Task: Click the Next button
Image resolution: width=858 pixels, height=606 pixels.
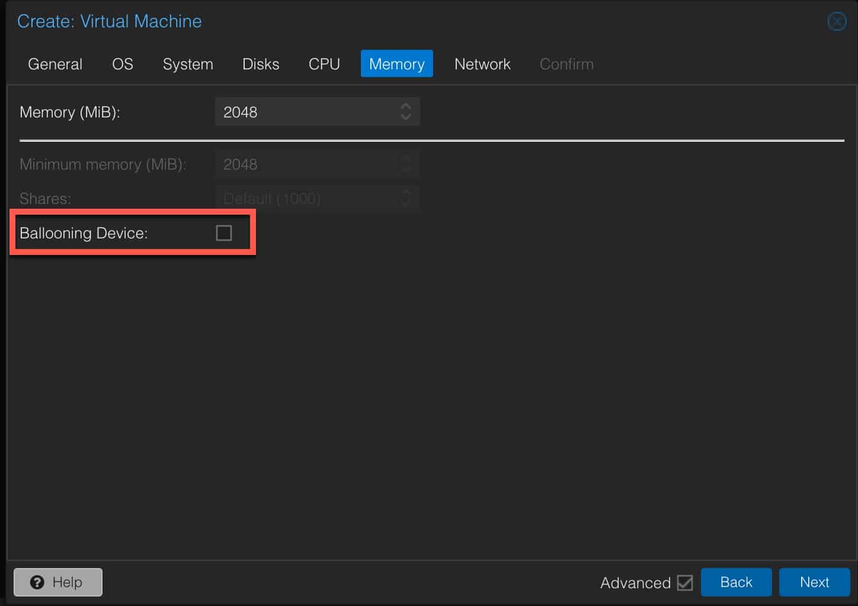Action: point(814,582)
